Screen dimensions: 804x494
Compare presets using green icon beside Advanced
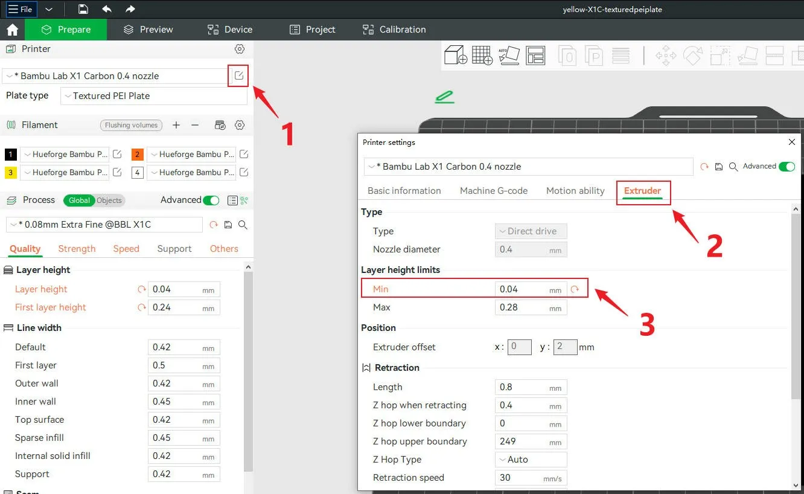pyautogui.click(x=244, y=200)
